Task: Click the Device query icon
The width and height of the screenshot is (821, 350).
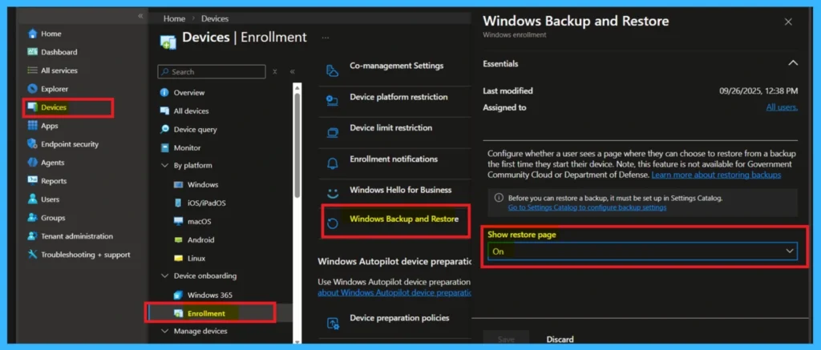Action: tap(164, 129)
